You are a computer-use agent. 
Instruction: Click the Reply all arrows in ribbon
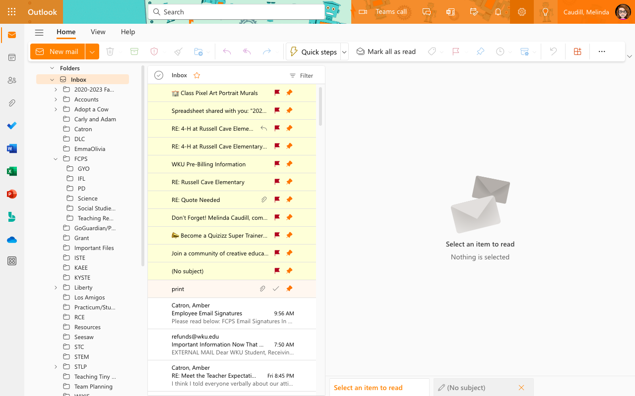coord(247,51)
